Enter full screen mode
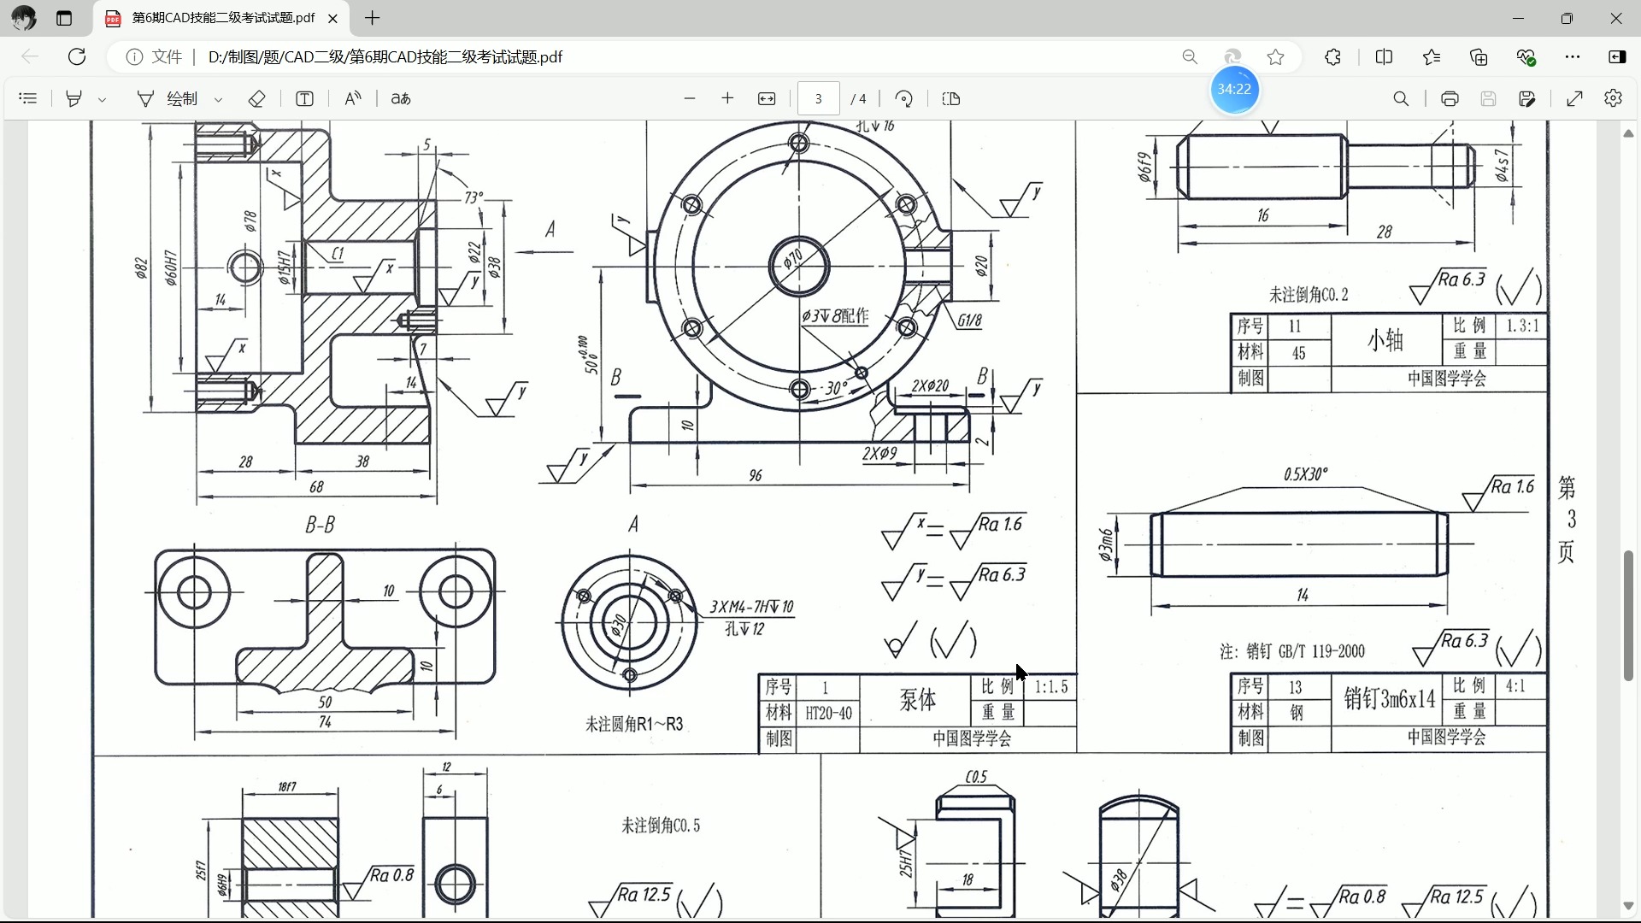Viewport: 1641px width, 923px height. [x=1574, y=98]
